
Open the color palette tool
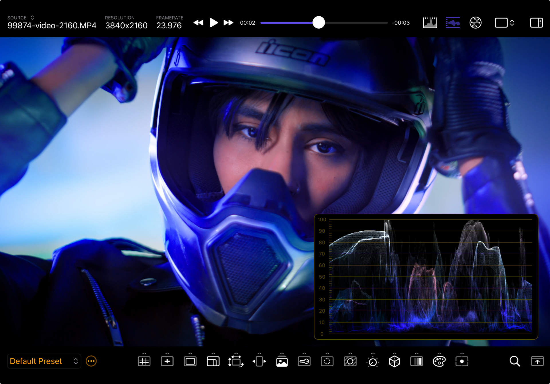[x=439, y=361]
